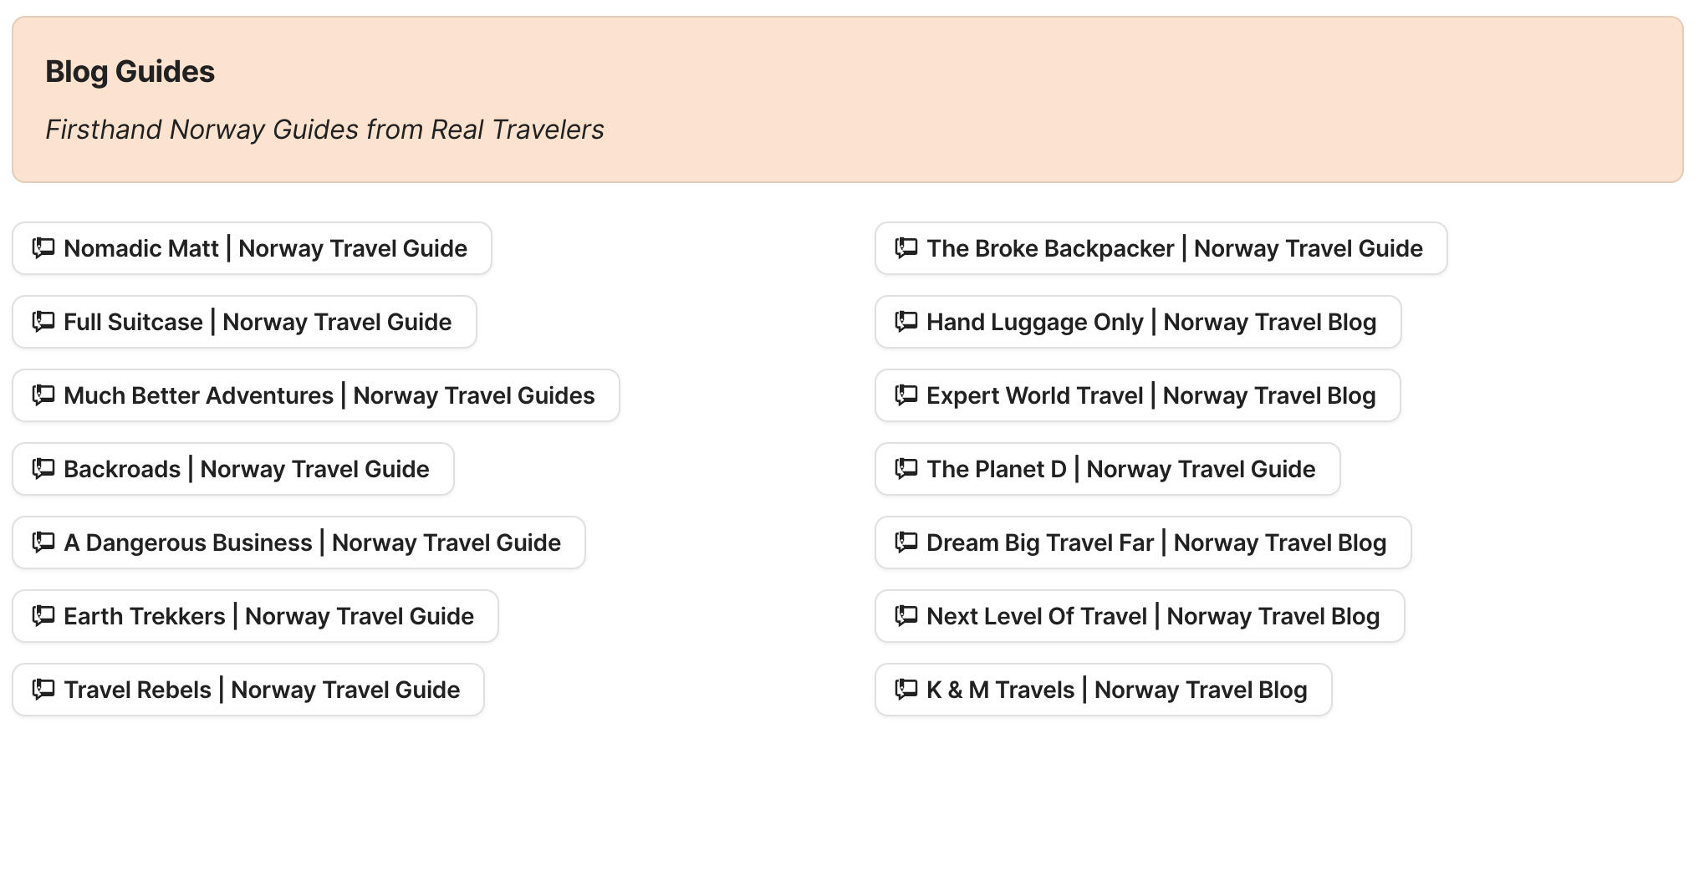Click the speech bubble icon next to Full Suitcase
This screenshot has height=871, width=1699.
click(x=43, y=321)
